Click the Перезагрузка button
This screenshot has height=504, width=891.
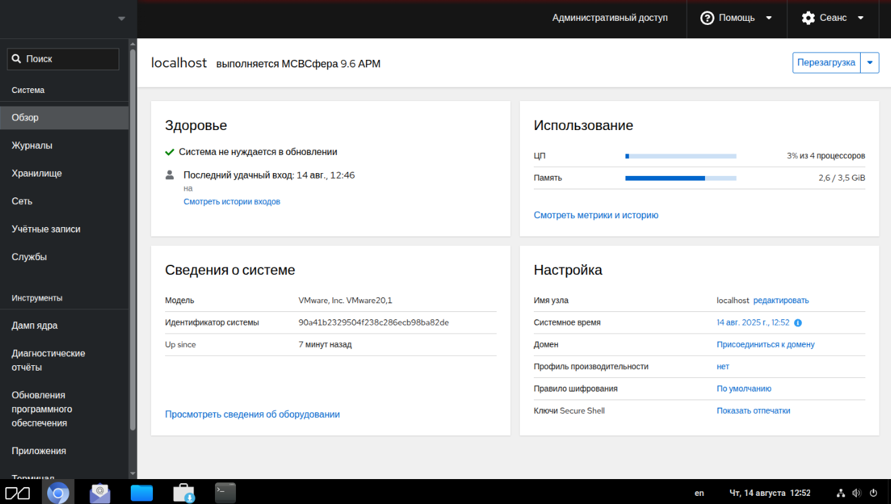click(826, 63)
